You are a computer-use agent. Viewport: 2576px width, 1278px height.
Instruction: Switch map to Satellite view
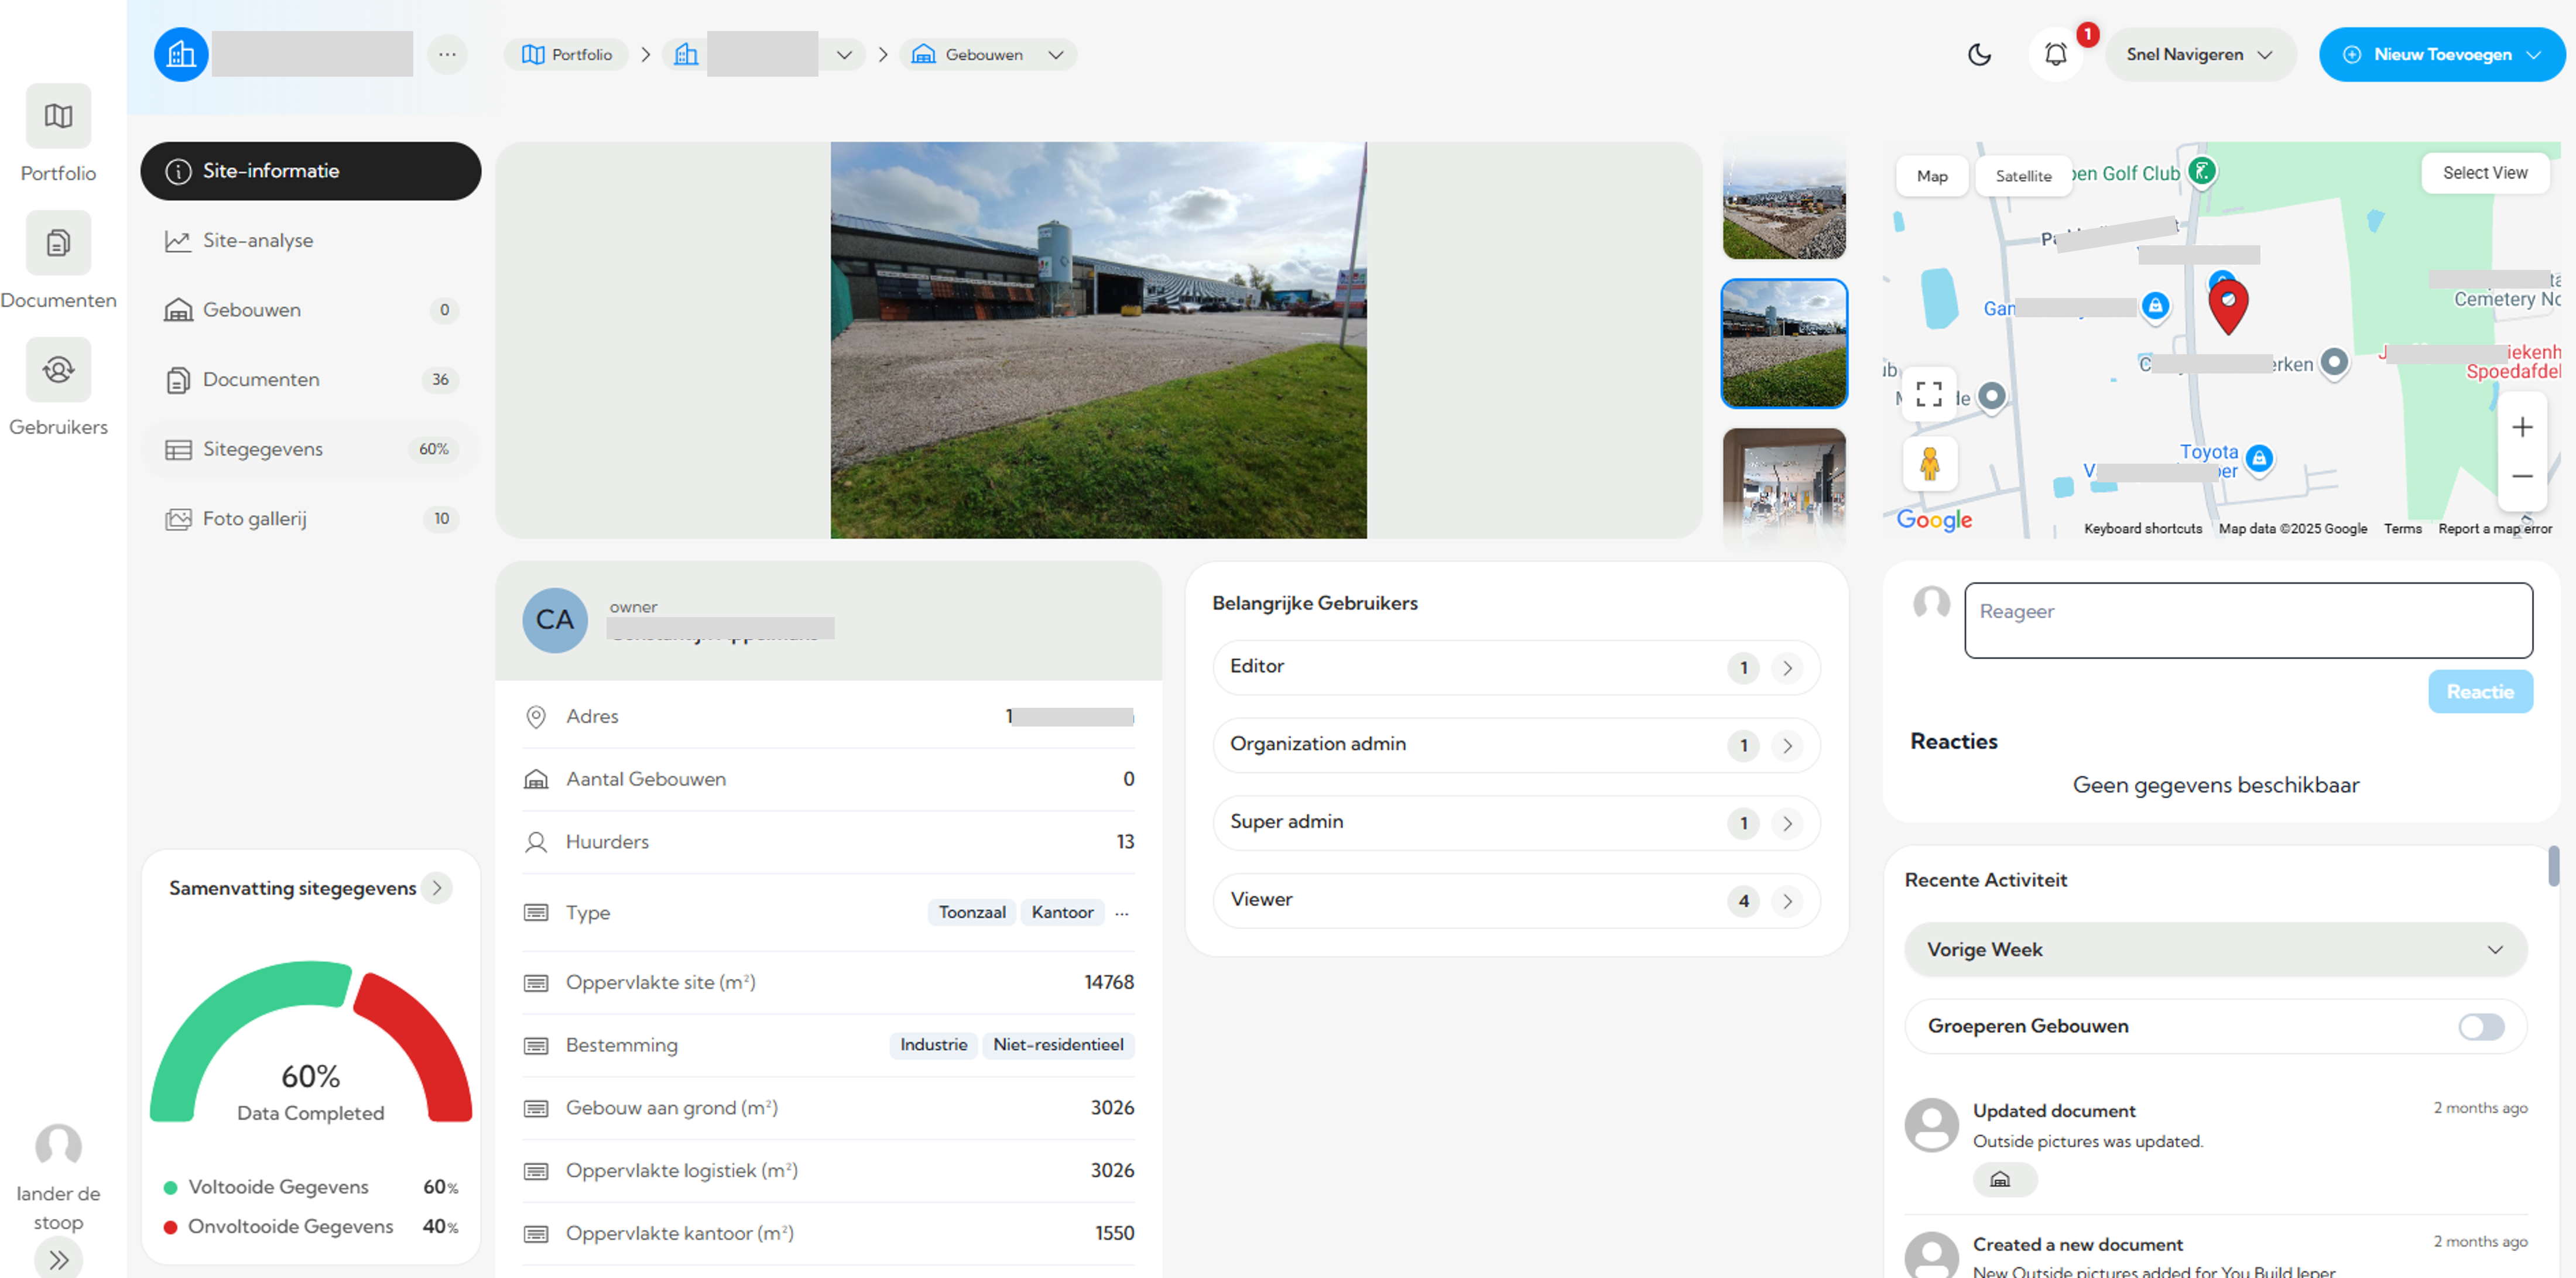(x=2022, y=176)
